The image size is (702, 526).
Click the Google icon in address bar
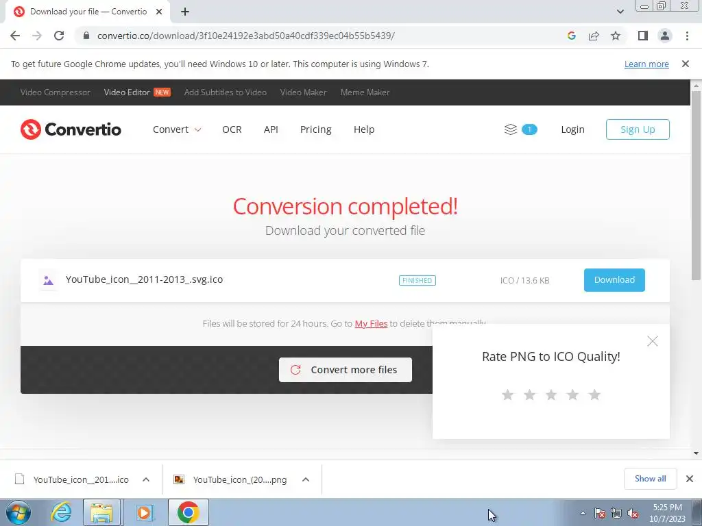(571, 36)
